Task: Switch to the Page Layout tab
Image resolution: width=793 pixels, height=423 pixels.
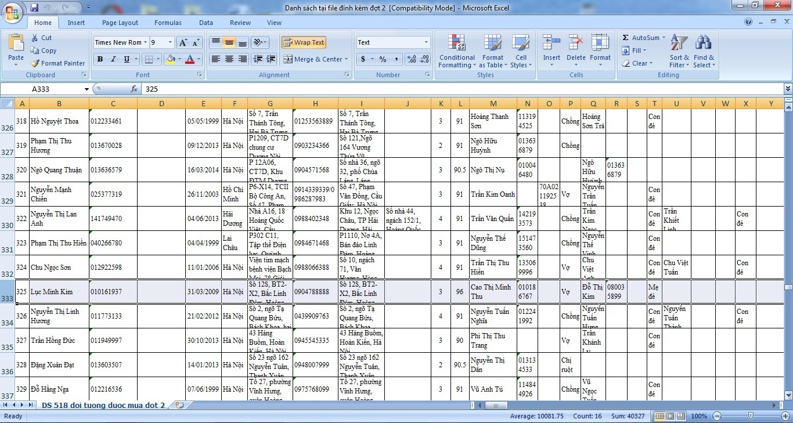Action: pyautogui.click(x=120, y=23)
